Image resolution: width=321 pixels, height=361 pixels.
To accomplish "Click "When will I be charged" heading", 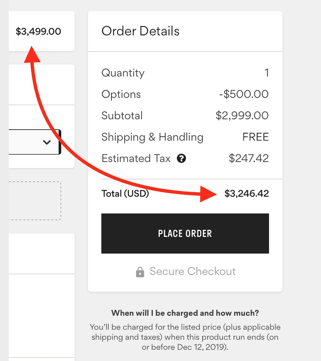I will (x=185, y=313).
